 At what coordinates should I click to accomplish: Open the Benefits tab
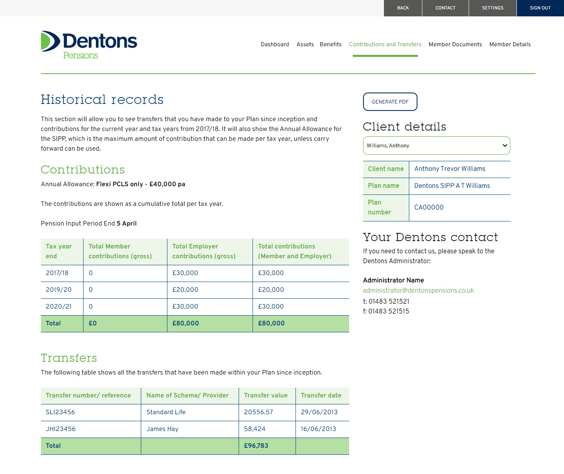coord(331,44)
